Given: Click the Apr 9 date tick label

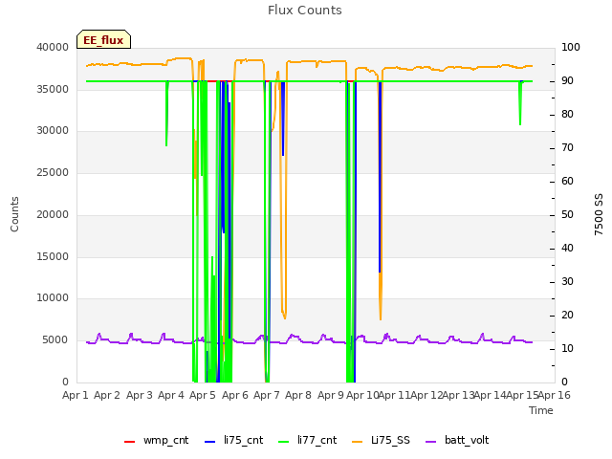Looking at the screenshot, I should coord(331,395).
